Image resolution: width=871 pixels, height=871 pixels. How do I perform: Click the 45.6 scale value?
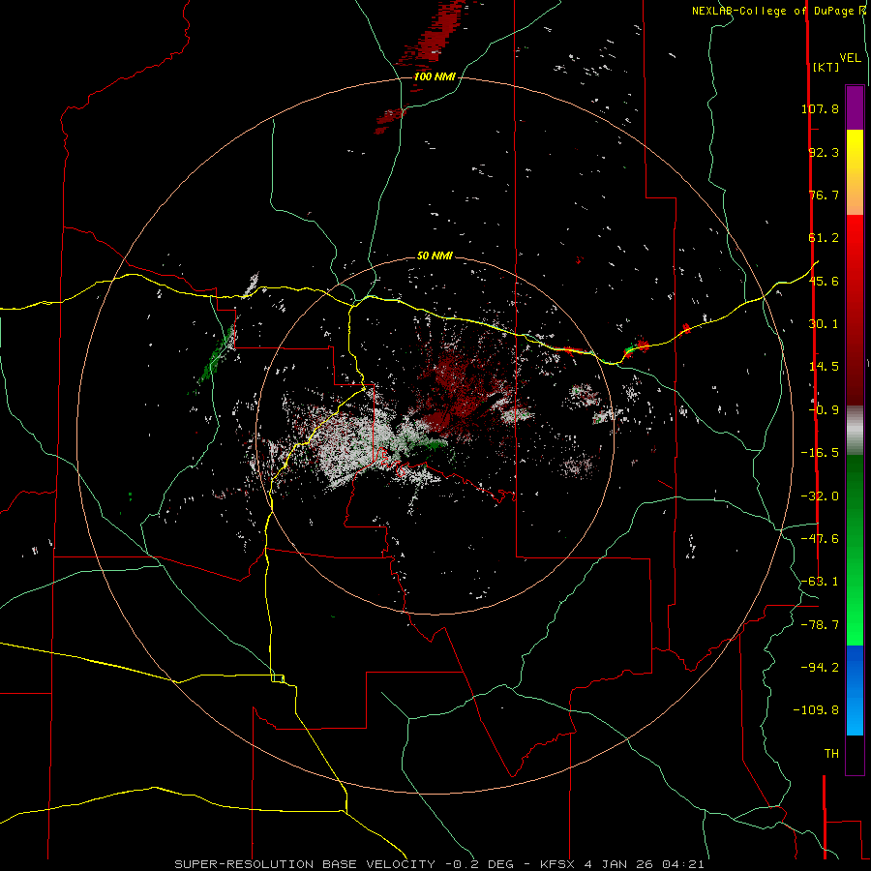coord(824,281)
